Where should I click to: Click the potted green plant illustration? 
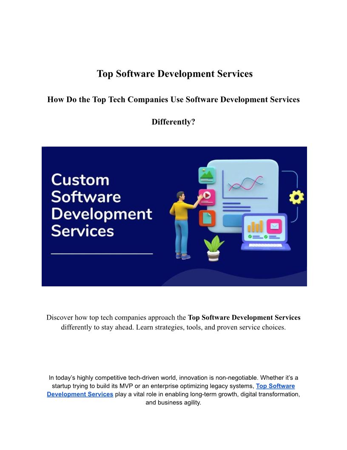(x=213, y=248)
